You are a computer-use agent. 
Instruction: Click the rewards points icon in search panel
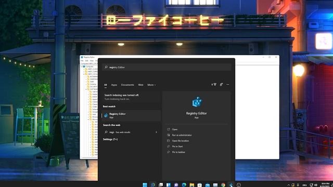pyautogui.click(x=214, y=85)
